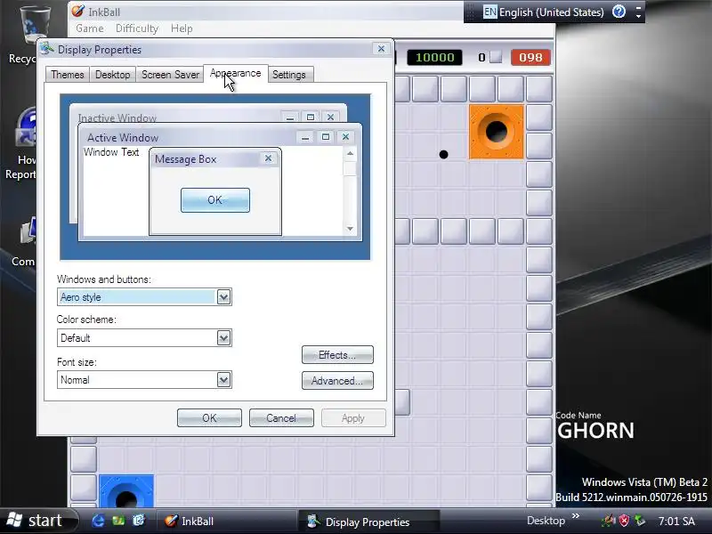
Task: Click the blue hole in InkBall
Action: pyautogui.click(x=126, y=491)
